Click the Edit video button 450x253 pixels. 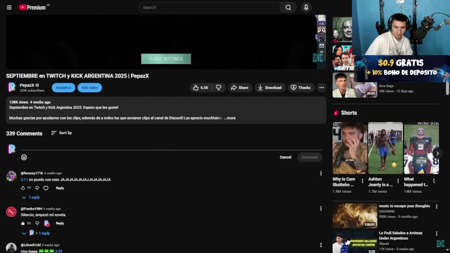(x=90, y=87)
